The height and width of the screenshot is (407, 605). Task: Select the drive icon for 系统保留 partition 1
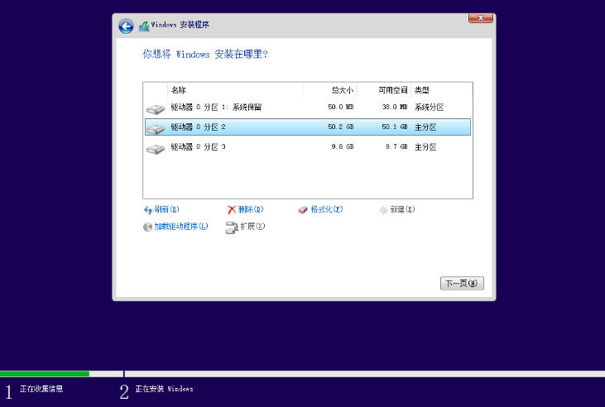155,108
